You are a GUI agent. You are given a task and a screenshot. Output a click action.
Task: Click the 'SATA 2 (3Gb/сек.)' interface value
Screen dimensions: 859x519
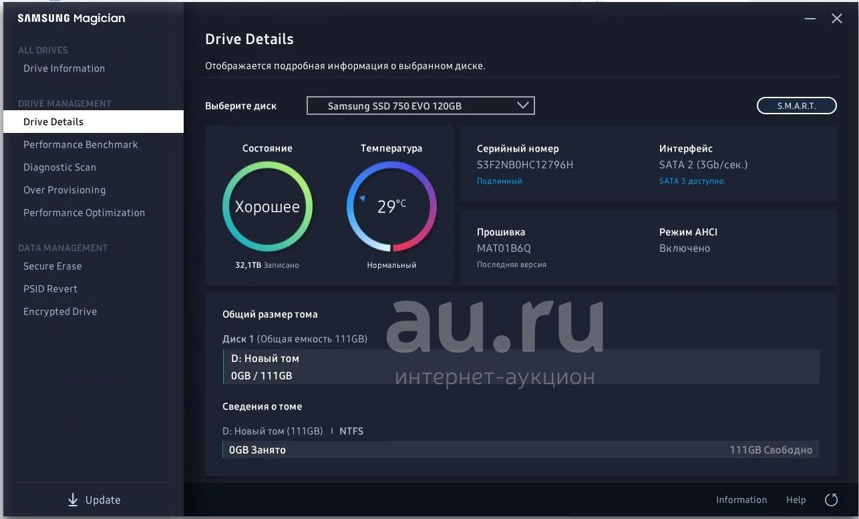coord(703,165)
